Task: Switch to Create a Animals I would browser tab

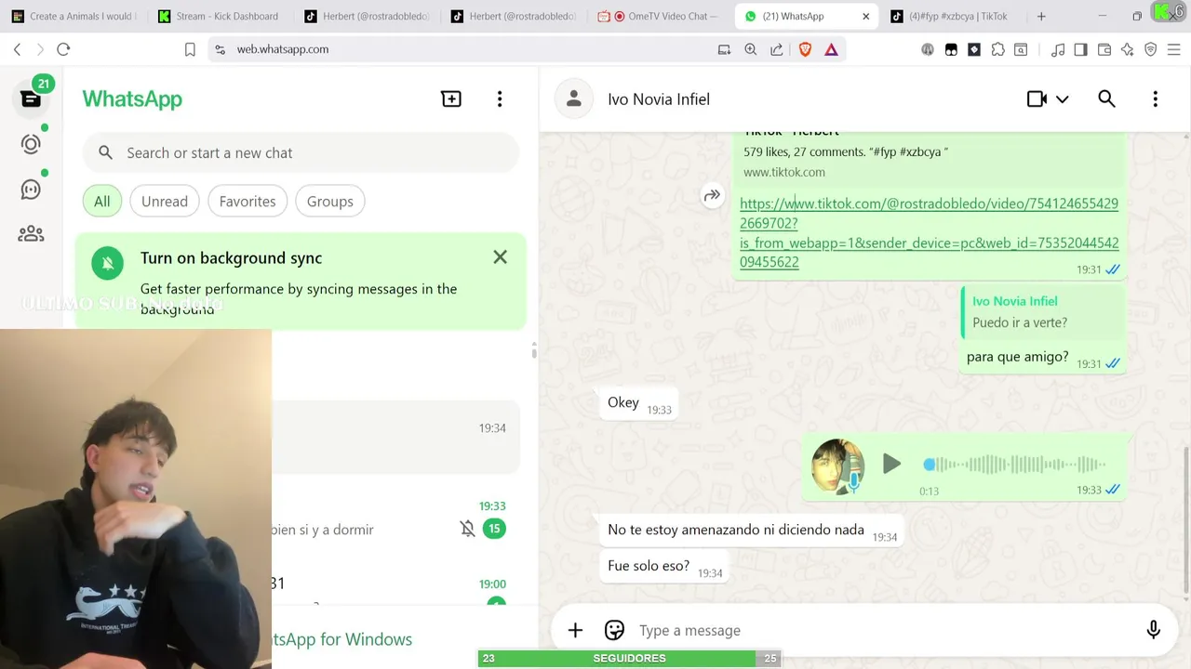Action: (x=74, y=16)
